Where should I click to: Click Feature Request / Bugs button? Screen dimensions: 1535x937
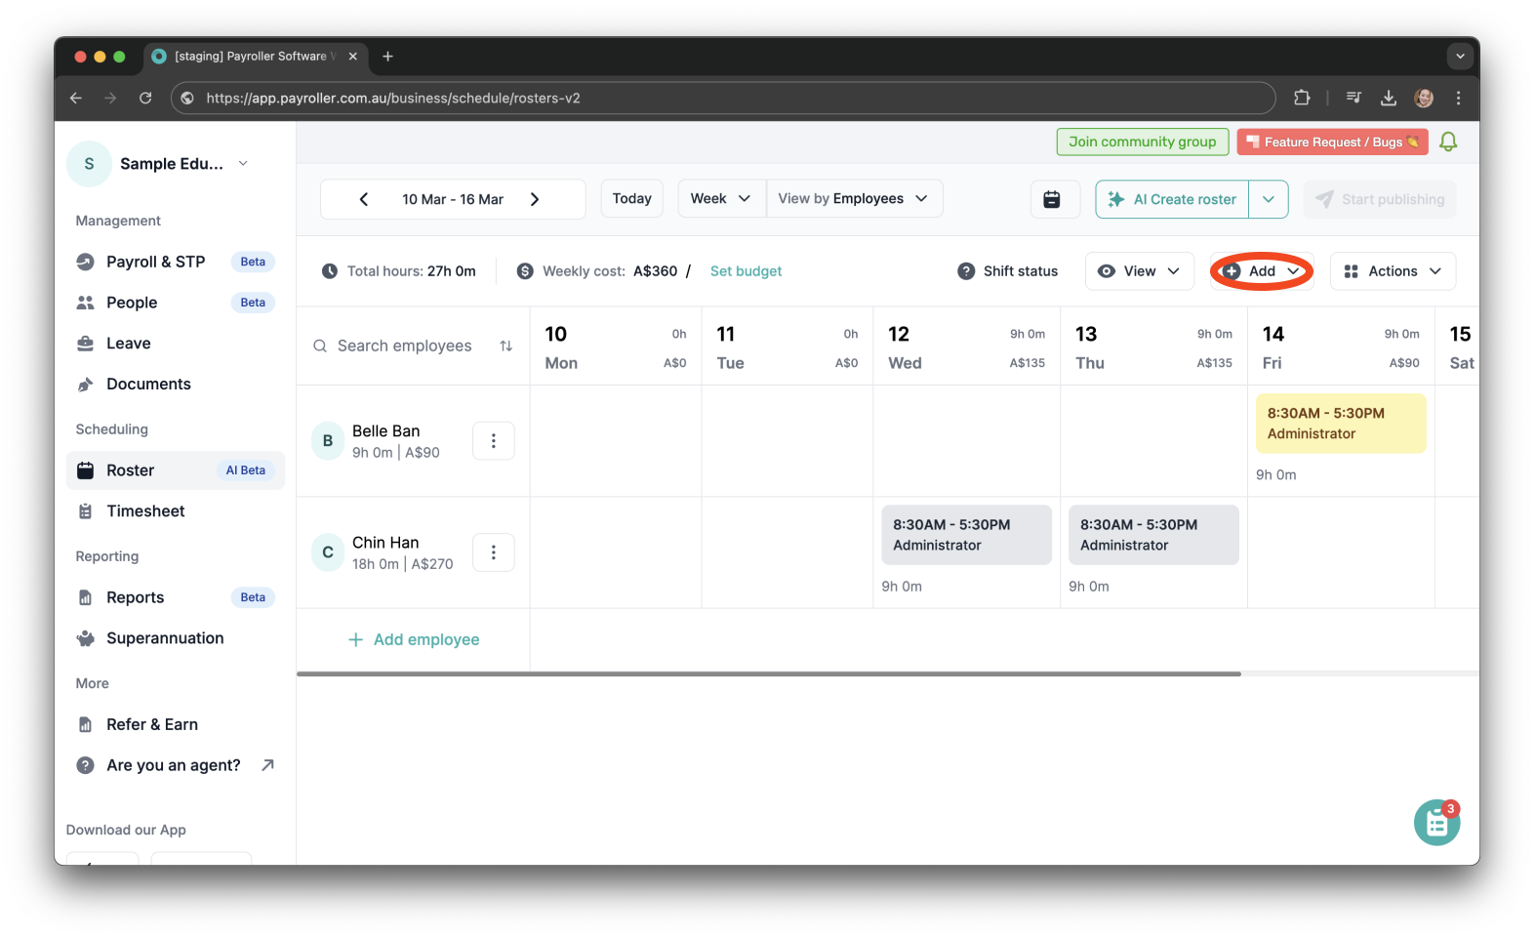pos(1332,142)
